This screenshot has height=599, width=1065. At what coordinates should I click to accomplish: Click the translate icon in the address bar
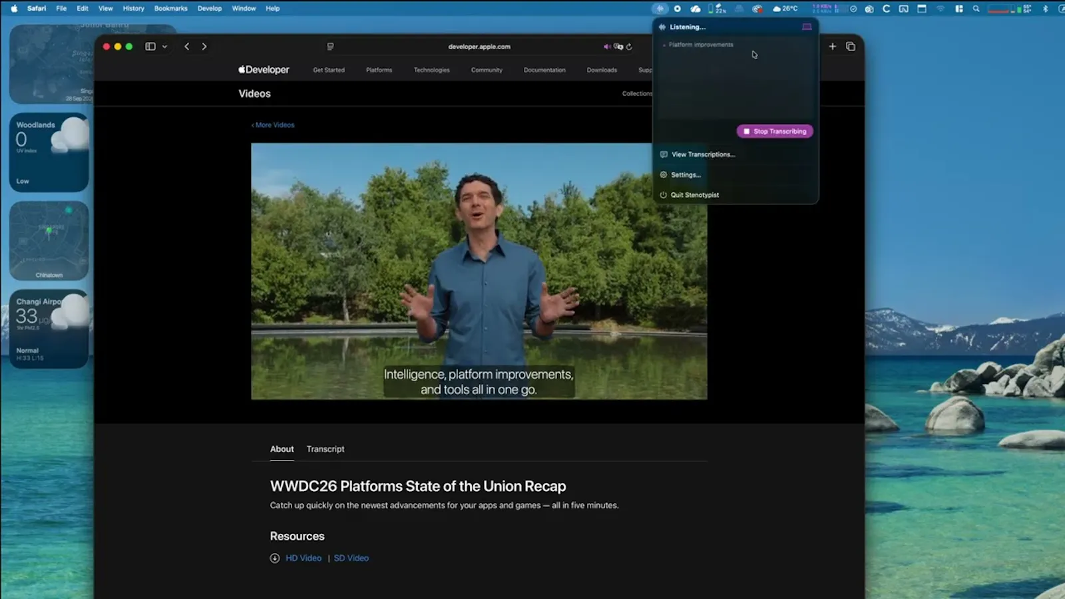pos(618,47)
